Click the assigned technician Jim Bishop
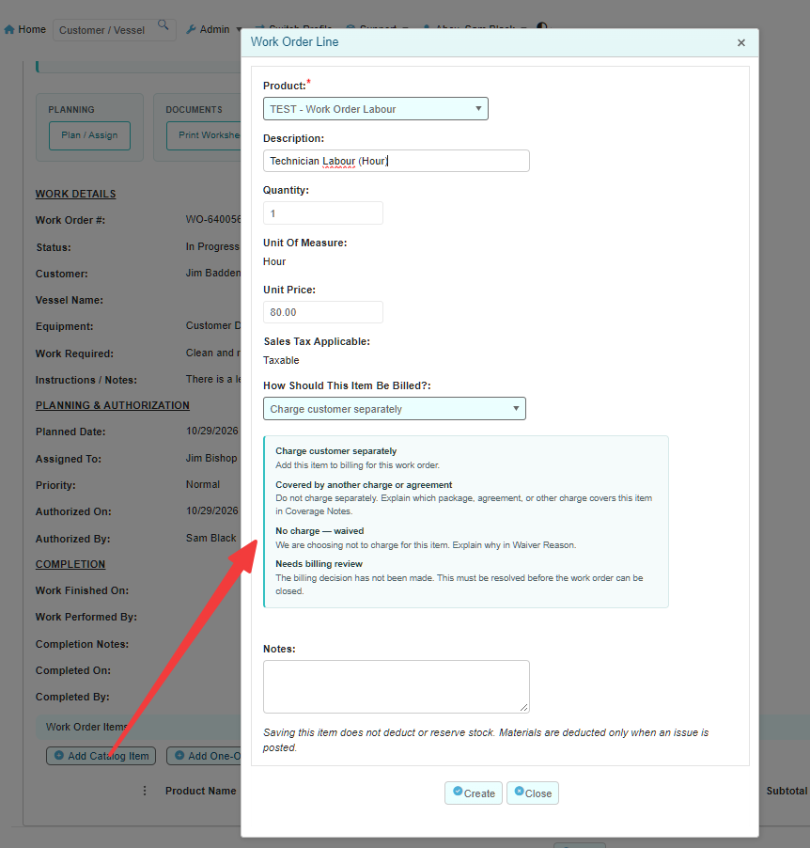 pyautogui.click(x=211, y=458)
